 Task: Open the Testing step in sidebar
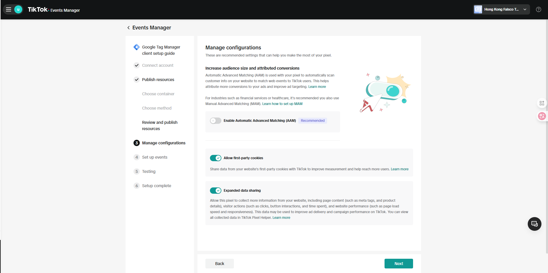pyautogui.click(x=149, y=171)
